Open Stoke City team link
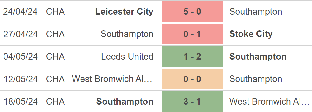 251,34
